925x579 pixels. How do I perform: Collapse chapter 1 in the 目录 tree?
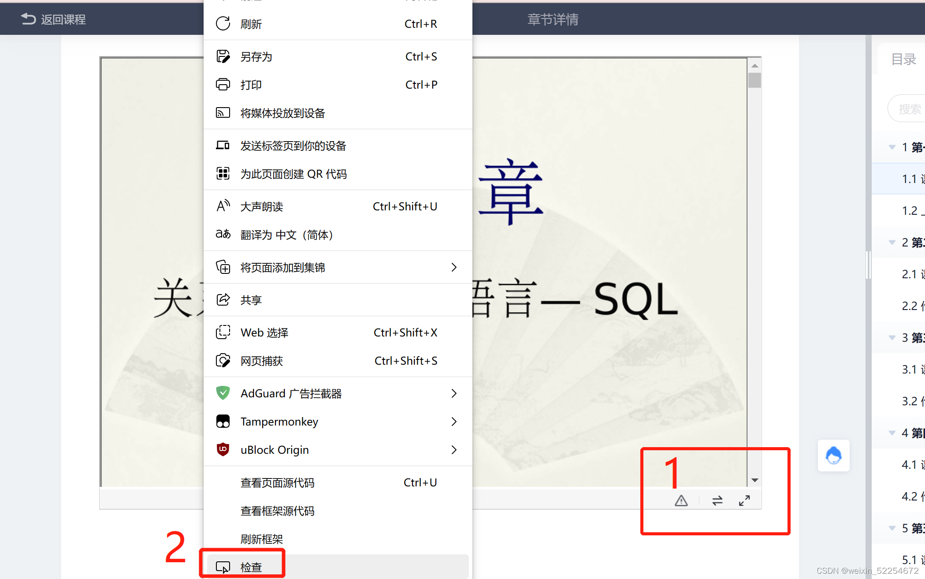[x=892, y=147]
